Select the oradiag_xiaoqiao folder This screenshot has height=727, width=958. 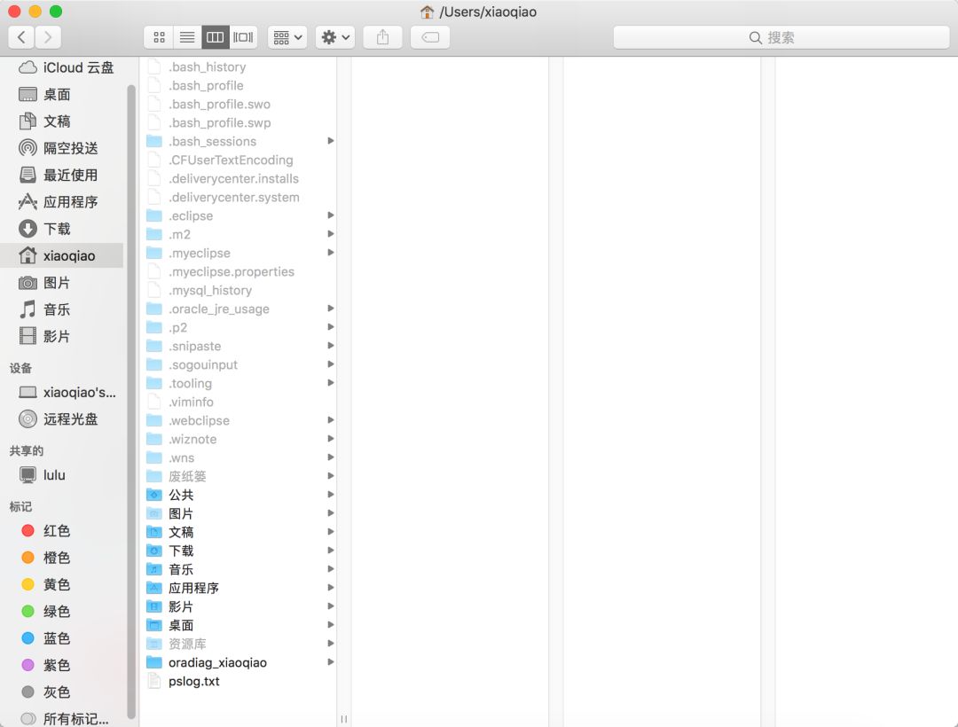216,662
